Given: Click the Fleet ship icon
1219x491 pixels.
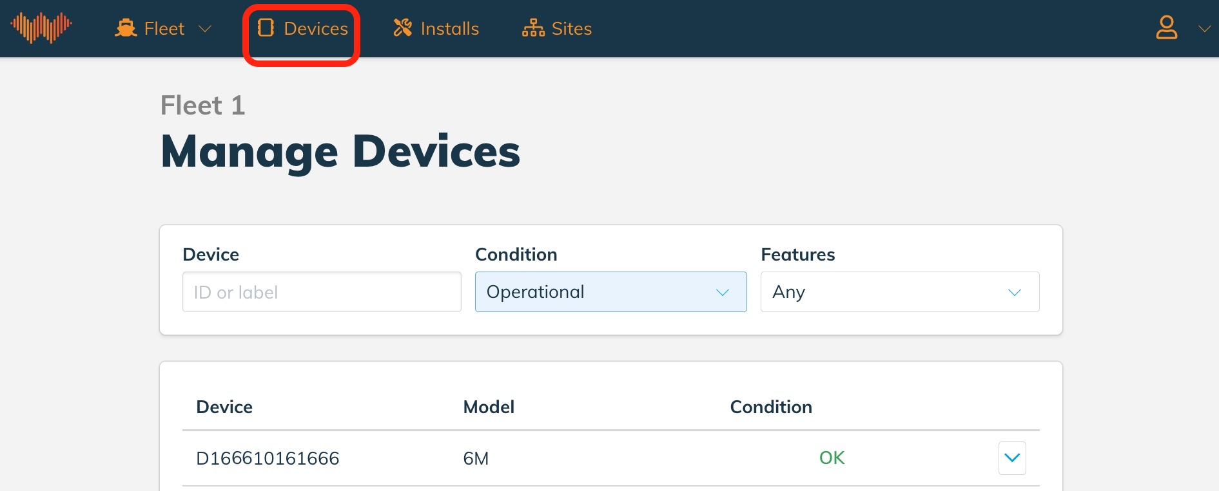Looking at the screenshot, I should (x=126, y=28).
